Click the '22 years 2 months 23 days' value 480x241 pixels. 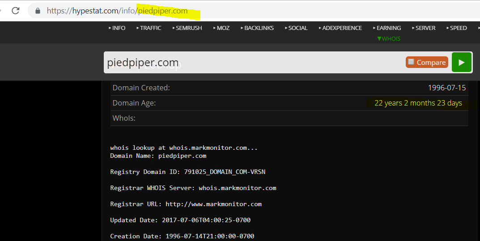click(x=418, y=103)
